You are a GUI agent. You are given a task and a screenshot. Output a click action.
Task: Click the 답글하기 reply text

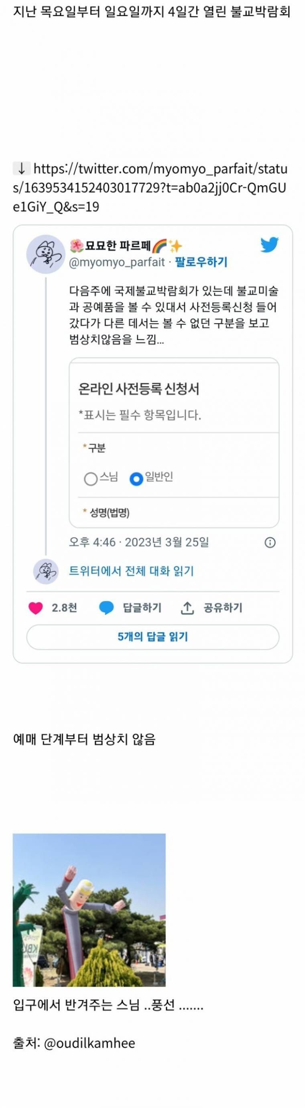click(x=142, y=608)
